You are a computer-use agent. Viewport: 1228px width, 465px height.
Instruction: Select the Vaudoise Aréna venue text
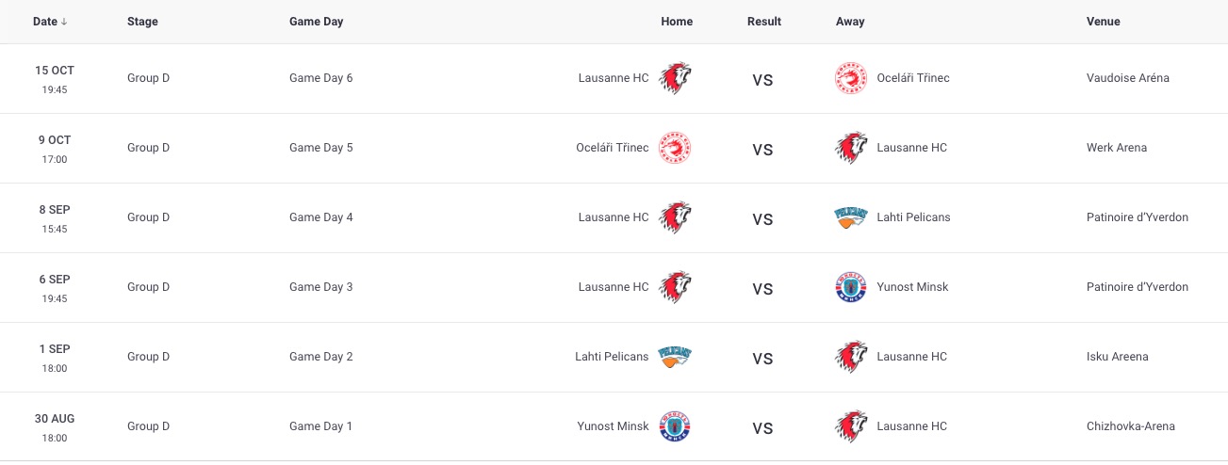pos(1128,78)
